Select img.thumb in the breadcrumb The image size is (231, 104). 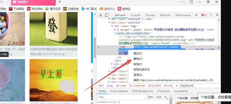[x=187, y=85]
